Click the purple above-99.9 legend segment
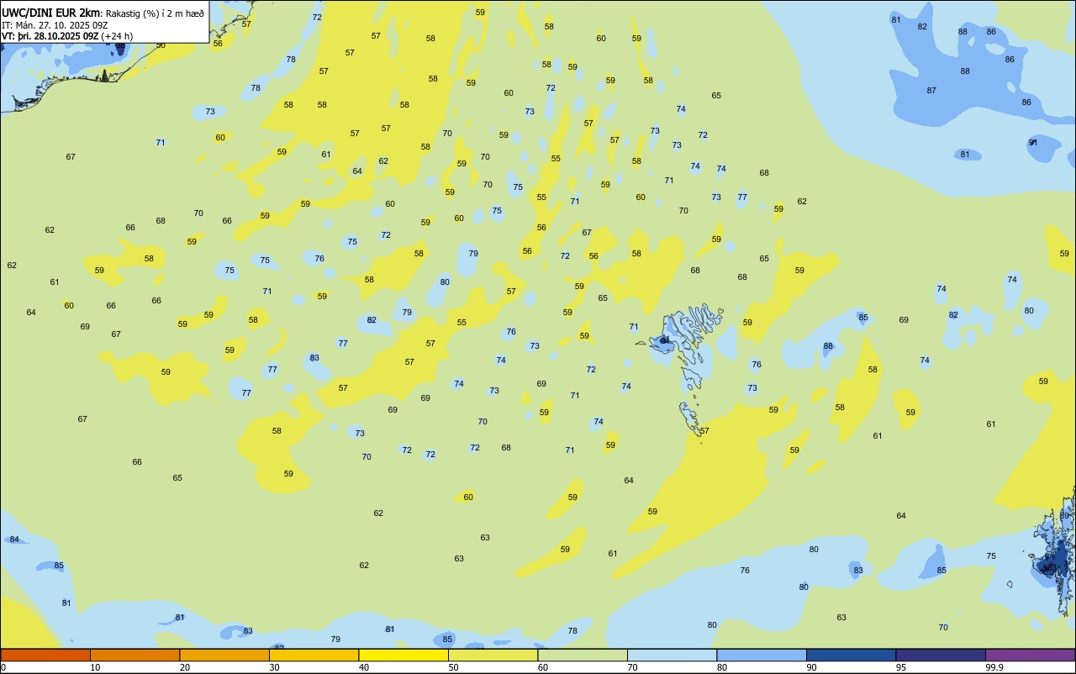Viewport: 1076px width, 674px height. coord(1030,655)
